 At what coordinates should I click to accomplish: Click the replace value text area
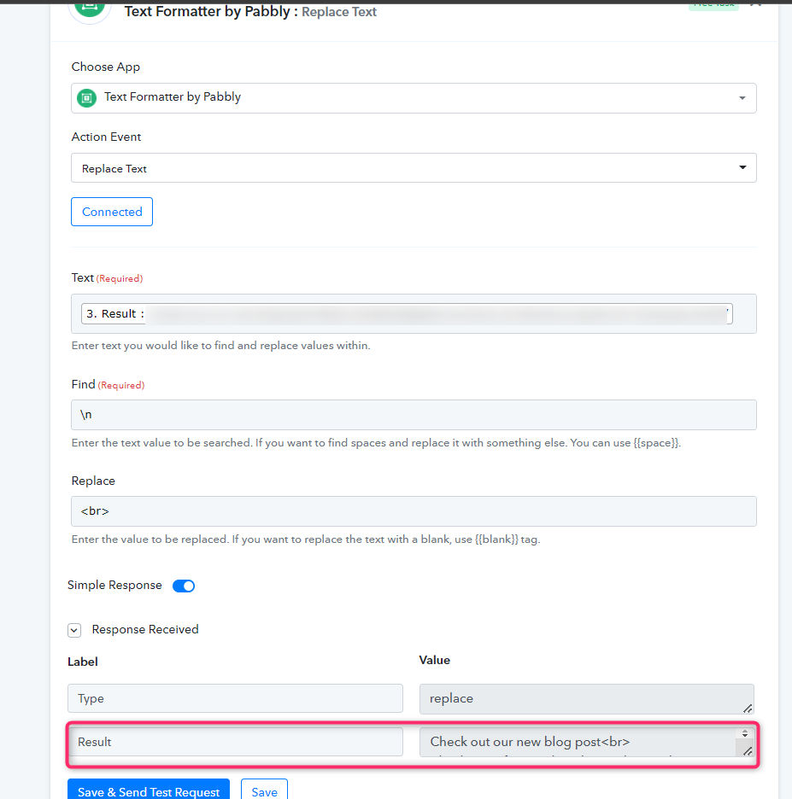(586, 698)
